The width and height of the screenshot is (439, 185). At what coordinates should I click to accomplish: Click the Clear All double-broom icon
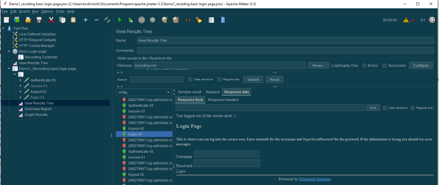tap(176, 20)
